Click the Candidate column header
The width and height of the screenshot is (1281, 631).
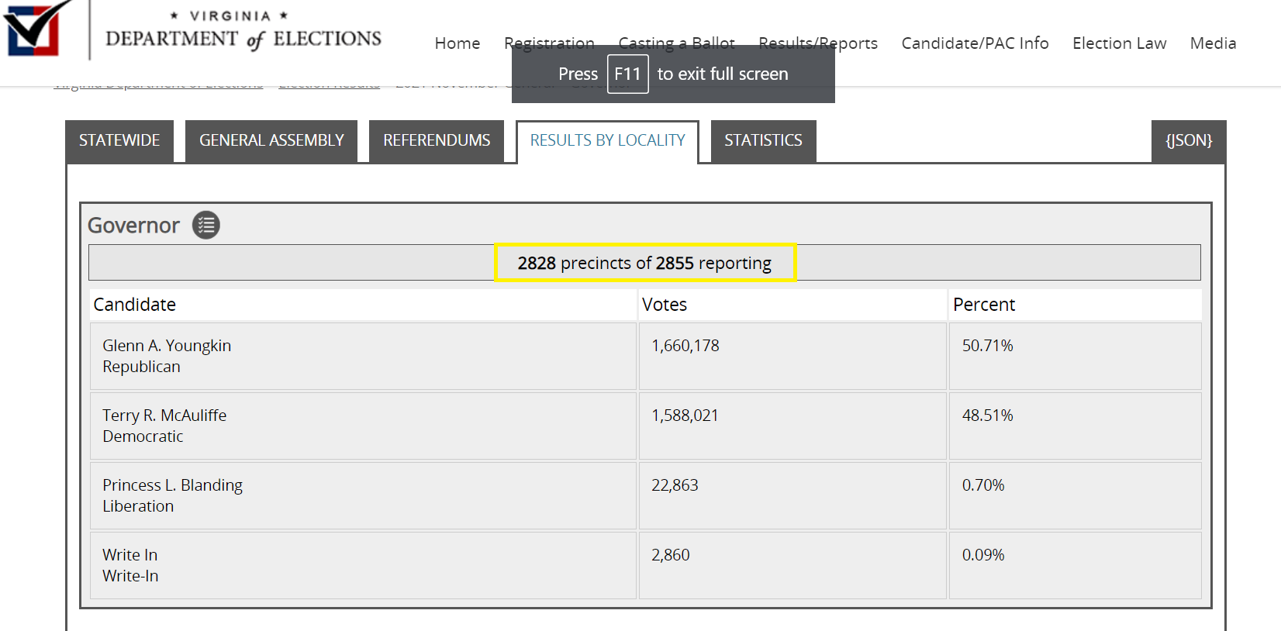pyautogui.click(x=363, y=305)
